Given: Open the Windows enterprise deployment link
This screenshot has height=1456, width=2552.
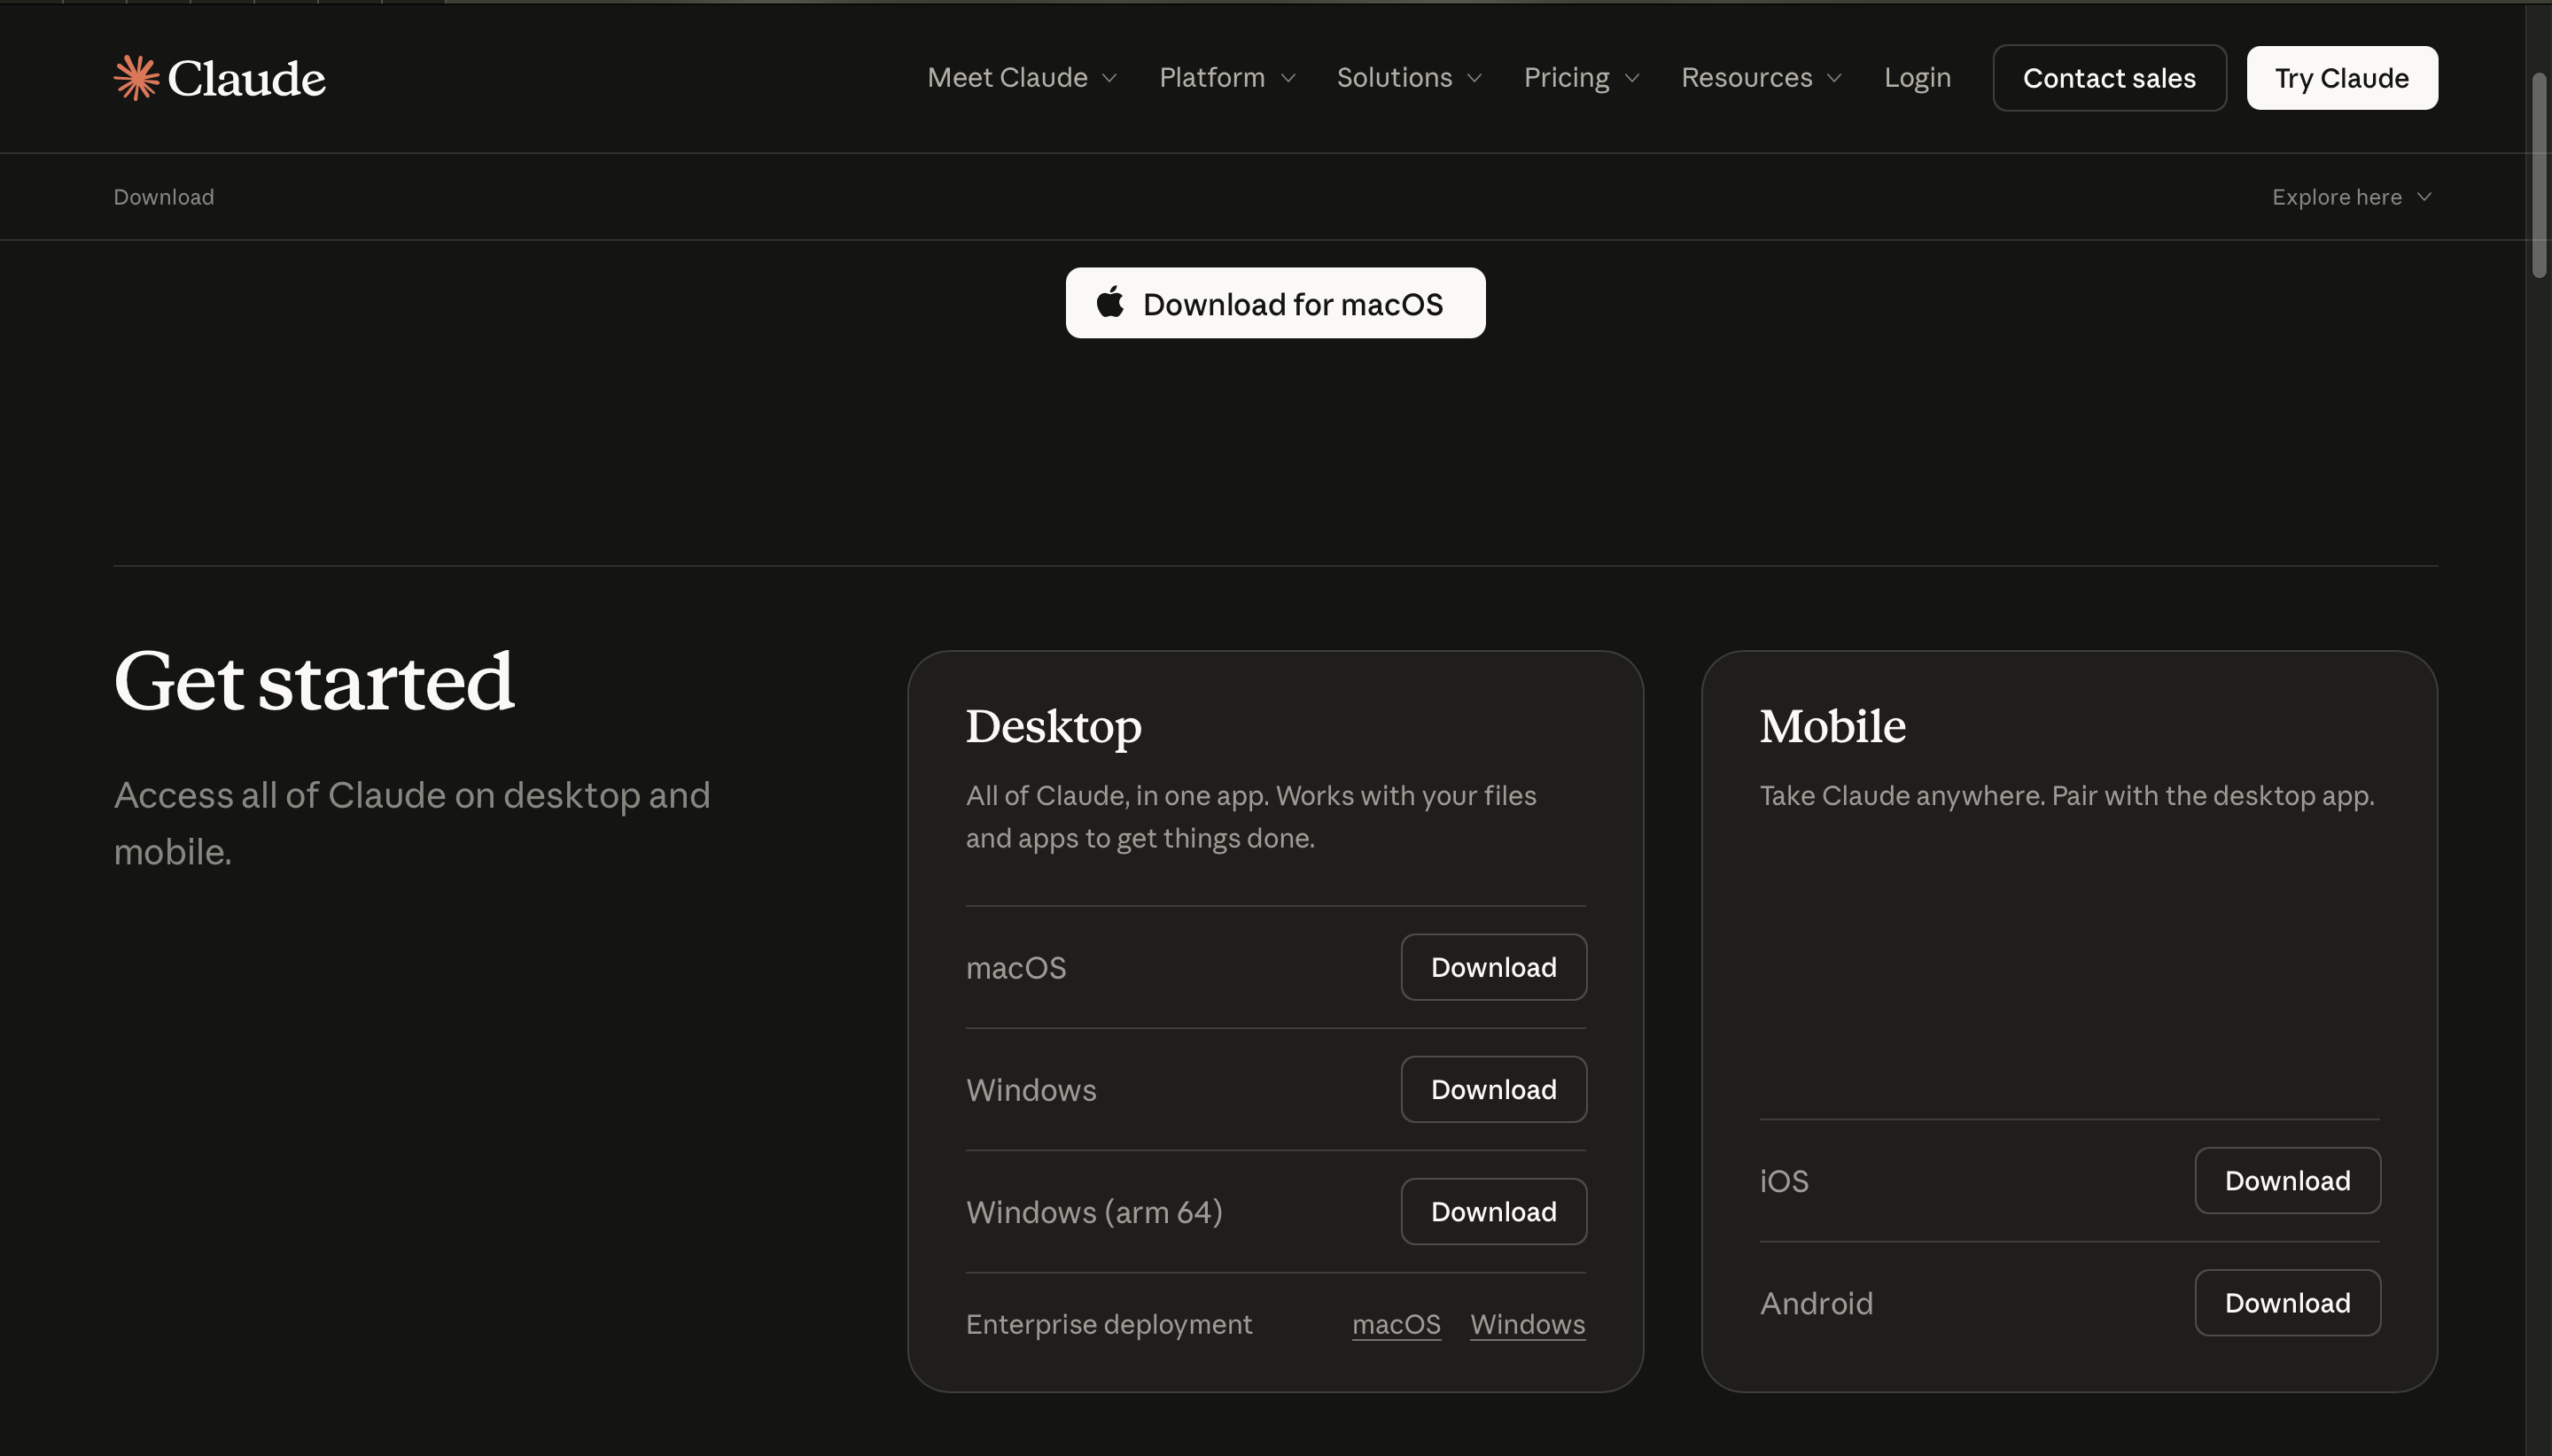Looking at the screenshot, I should tap(1528, 1324).
